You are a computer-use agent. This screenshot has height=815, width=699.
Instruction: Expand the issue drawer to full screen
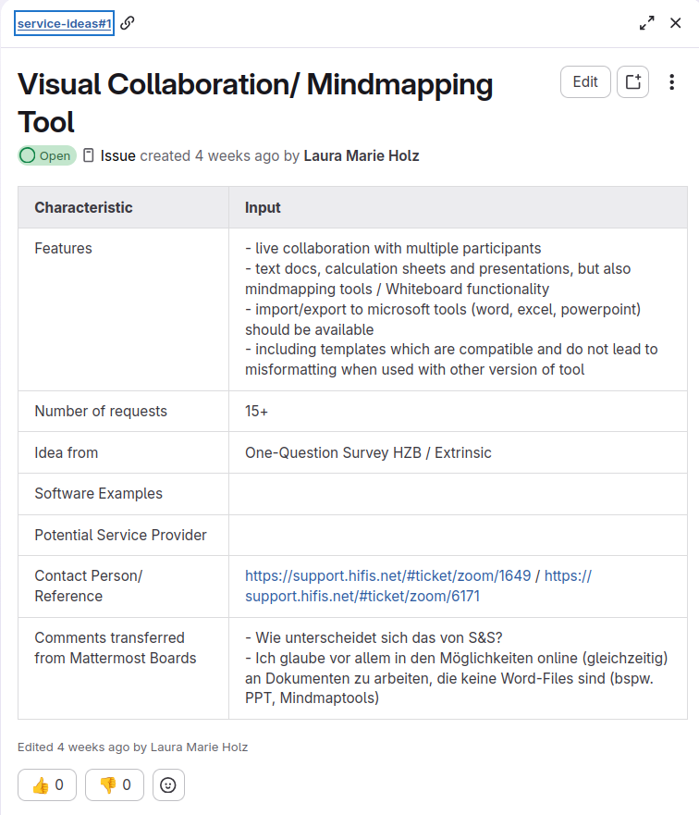coord(646,22)
